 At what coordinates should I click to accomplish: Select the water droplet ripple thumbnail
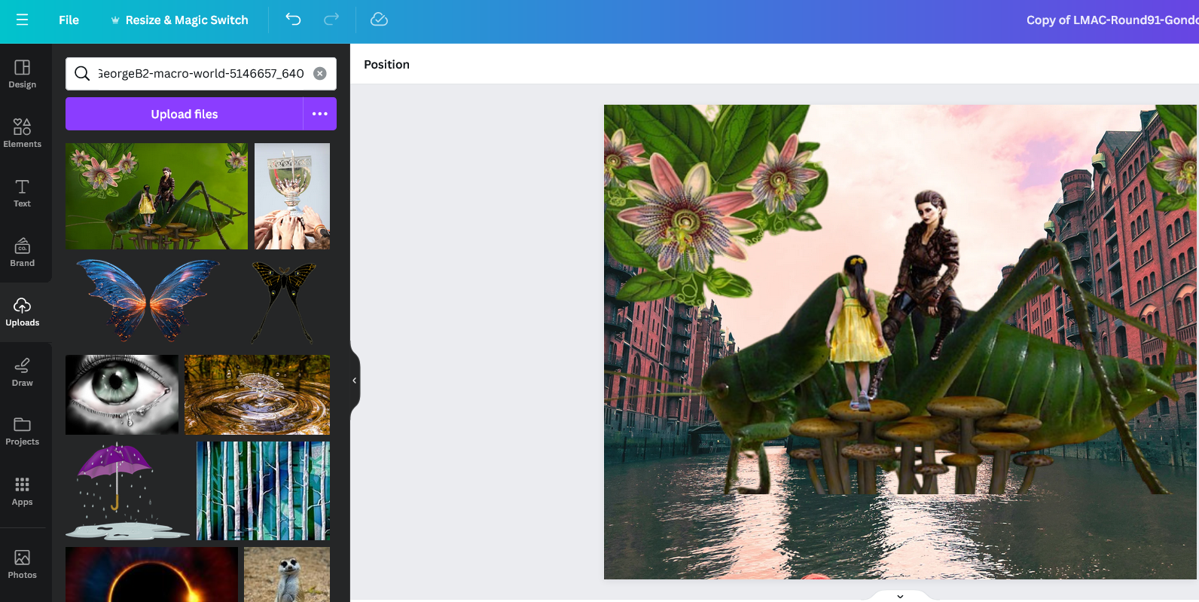pos(258,395)
